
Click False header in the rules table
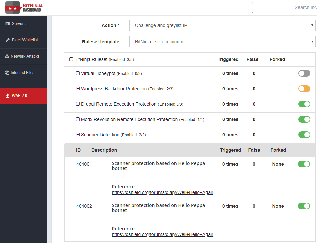(254, 150)
